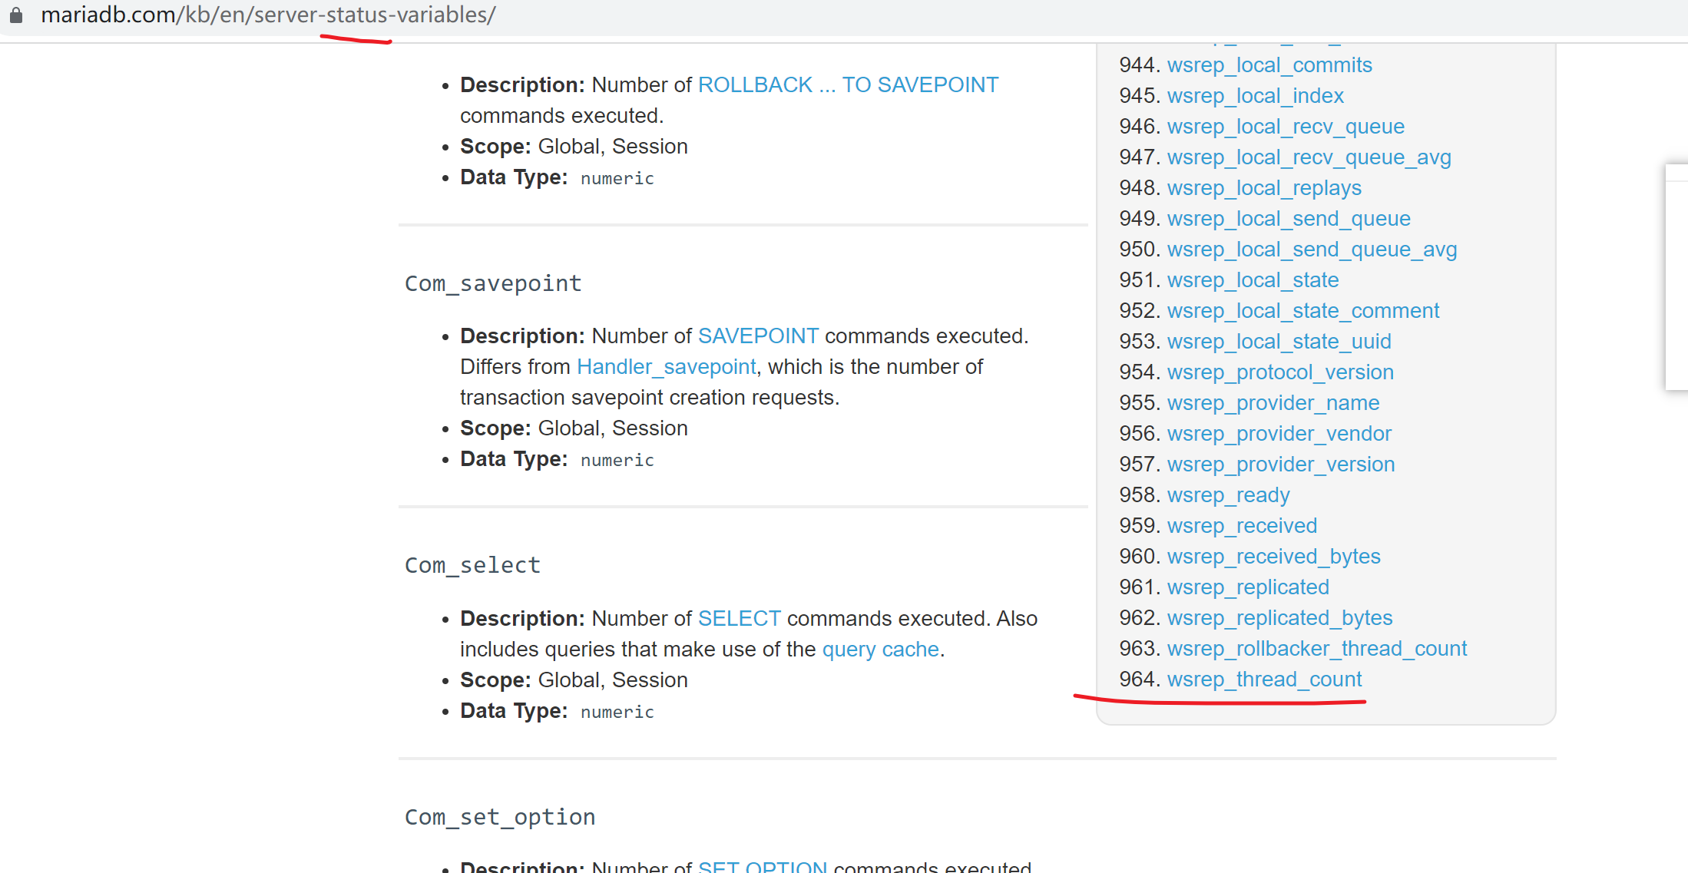Go to wsrep_received_bytes entry

(1273, 557)
